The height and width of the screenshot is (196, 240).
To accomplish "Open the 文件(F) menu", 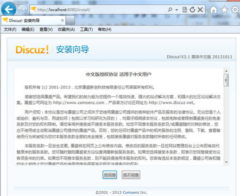I will point(10,29).
